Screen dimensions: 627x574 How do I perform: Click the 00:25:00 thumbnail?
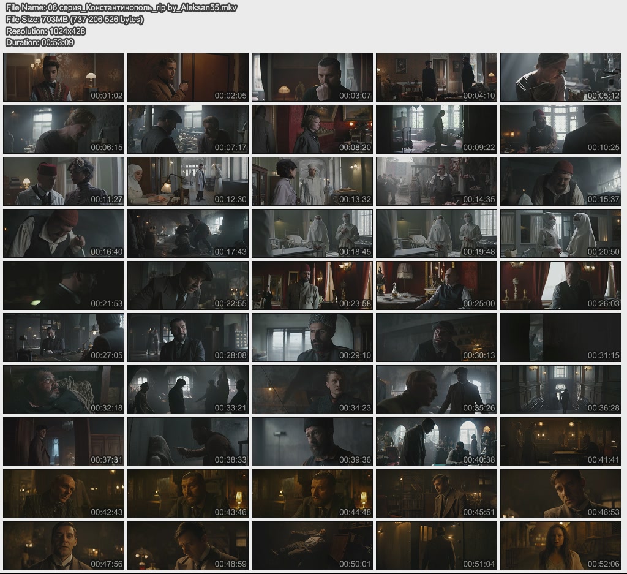[x=436, y=285]
